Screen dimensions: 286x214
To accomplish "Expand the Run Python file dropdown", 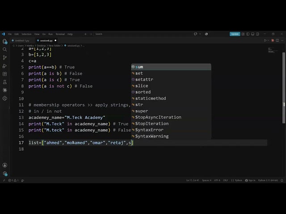I will tap(268, 41).
